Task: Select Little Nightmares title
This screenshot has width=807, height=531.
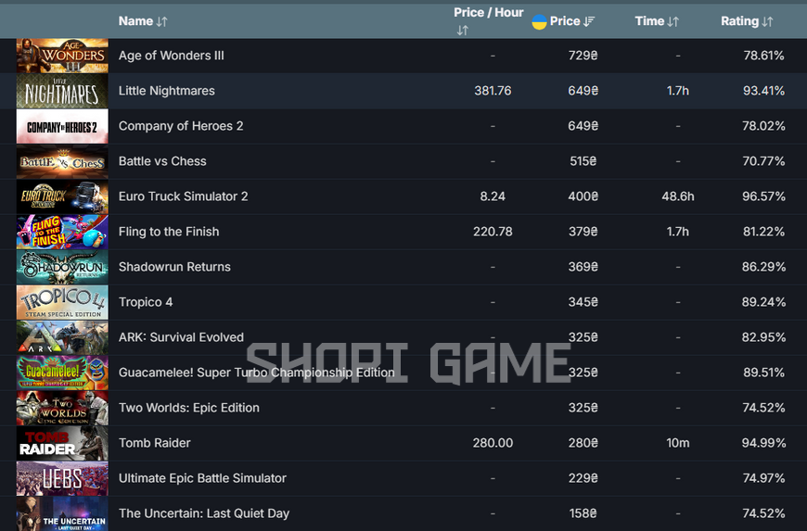Action: pyautogui.click(x=167, y=91)
